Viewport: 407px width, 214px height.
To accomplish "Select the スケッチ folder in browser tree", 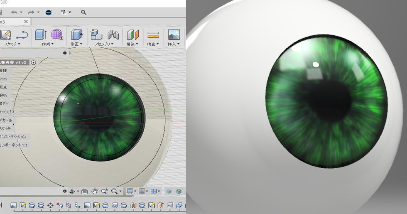I will point(5,128).
